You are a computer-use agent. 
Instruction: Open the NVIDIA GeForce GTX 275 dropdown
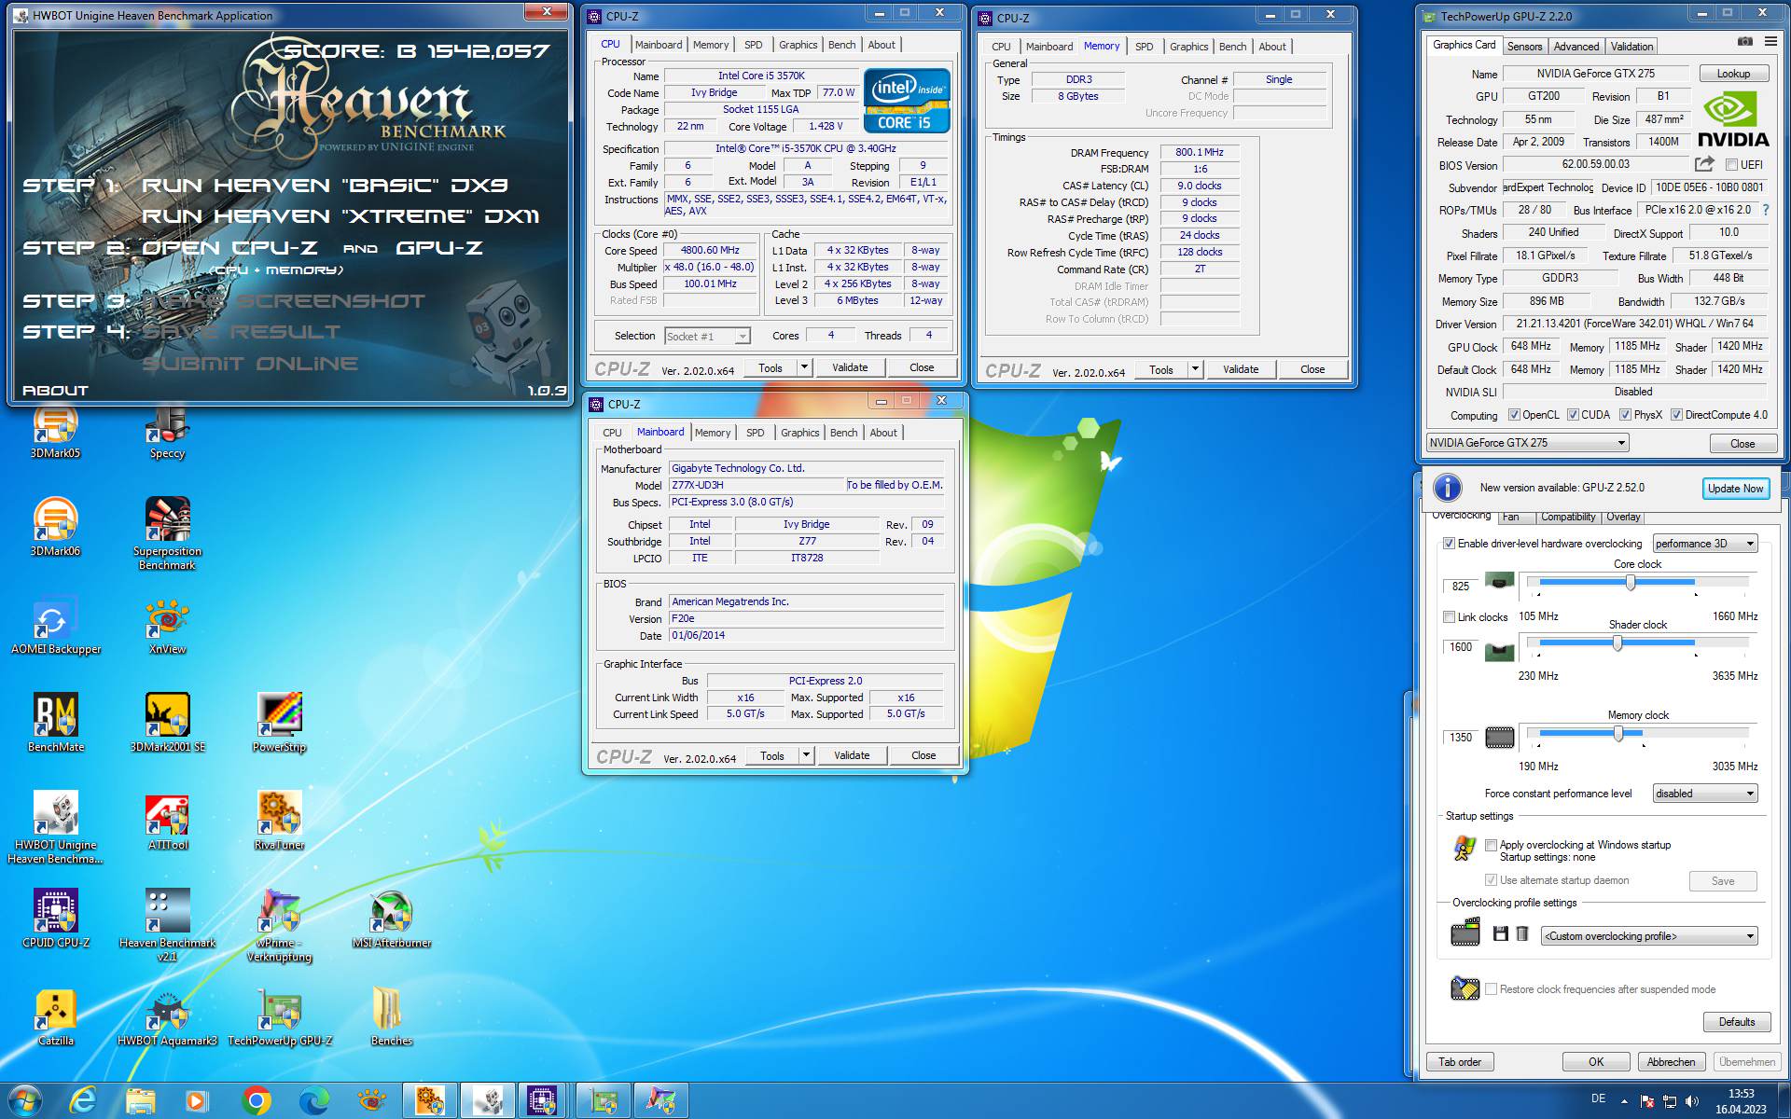click(1527, 443)
